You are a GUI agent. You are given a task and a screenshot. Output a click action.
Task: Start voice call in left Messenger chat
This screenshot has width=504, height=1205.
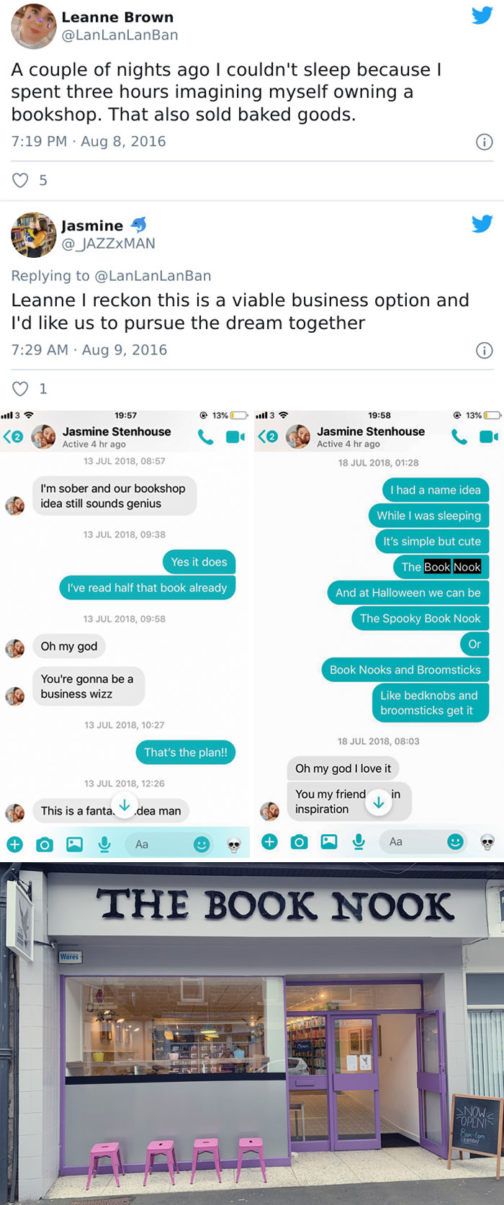point(206,436)
